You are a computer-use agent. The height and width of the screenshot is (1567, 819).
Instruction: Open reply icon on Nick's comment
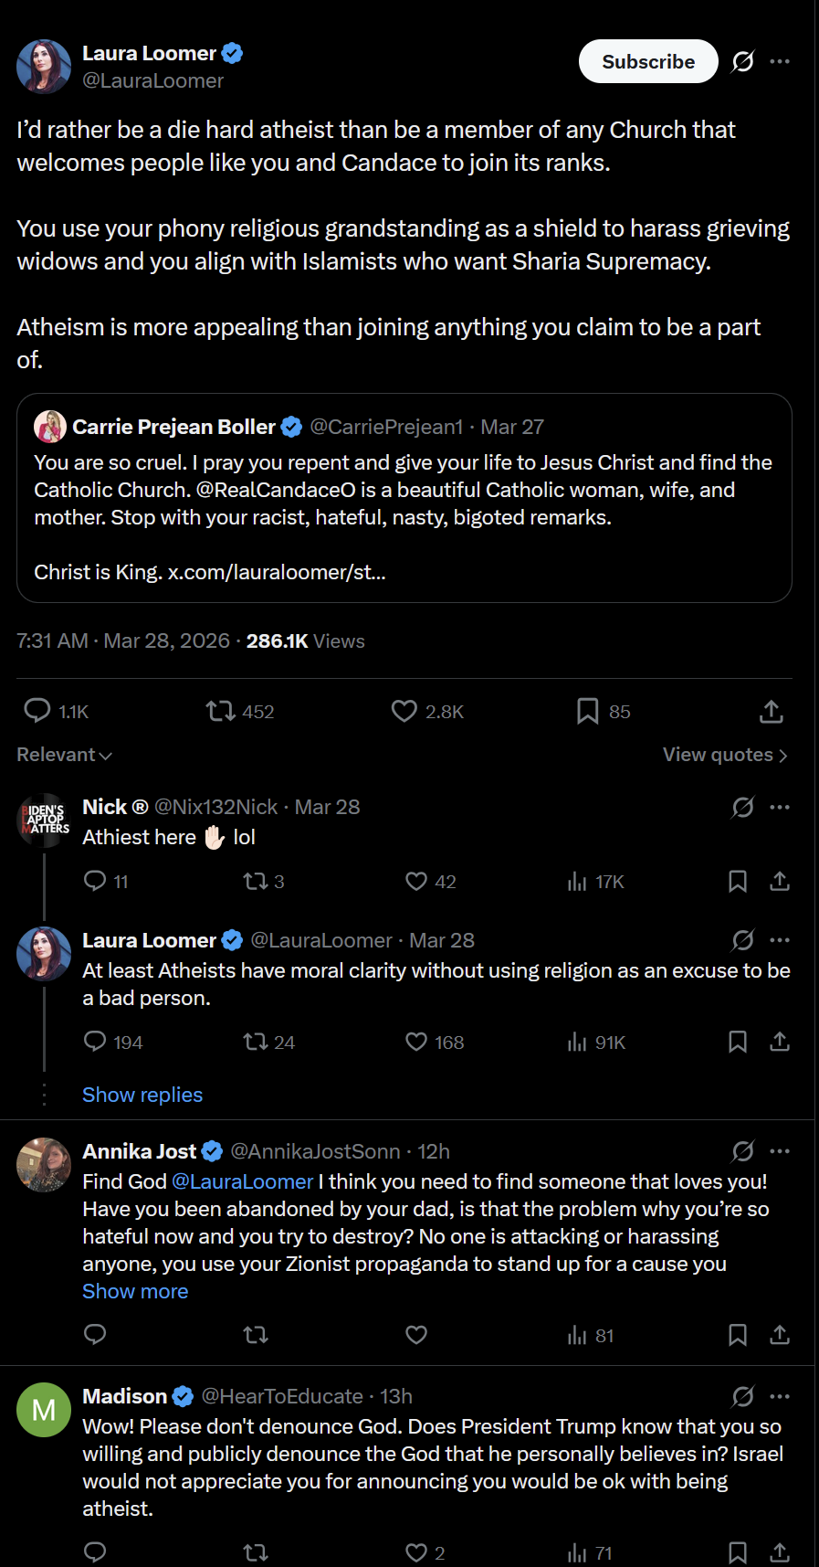point(95,881)
